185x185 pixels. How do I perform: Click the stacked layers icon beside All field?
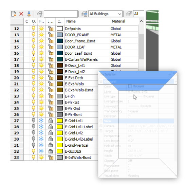pyautogui.click(x=129, y=14)
